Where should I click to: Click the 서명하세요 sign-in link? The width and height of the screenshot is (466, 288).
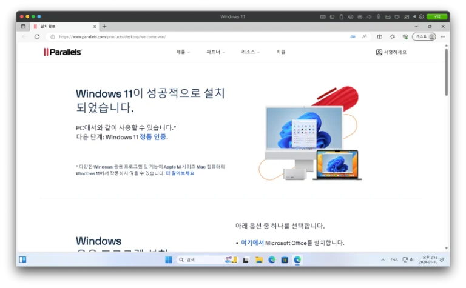pyautogui.click(x=391, y=52)
